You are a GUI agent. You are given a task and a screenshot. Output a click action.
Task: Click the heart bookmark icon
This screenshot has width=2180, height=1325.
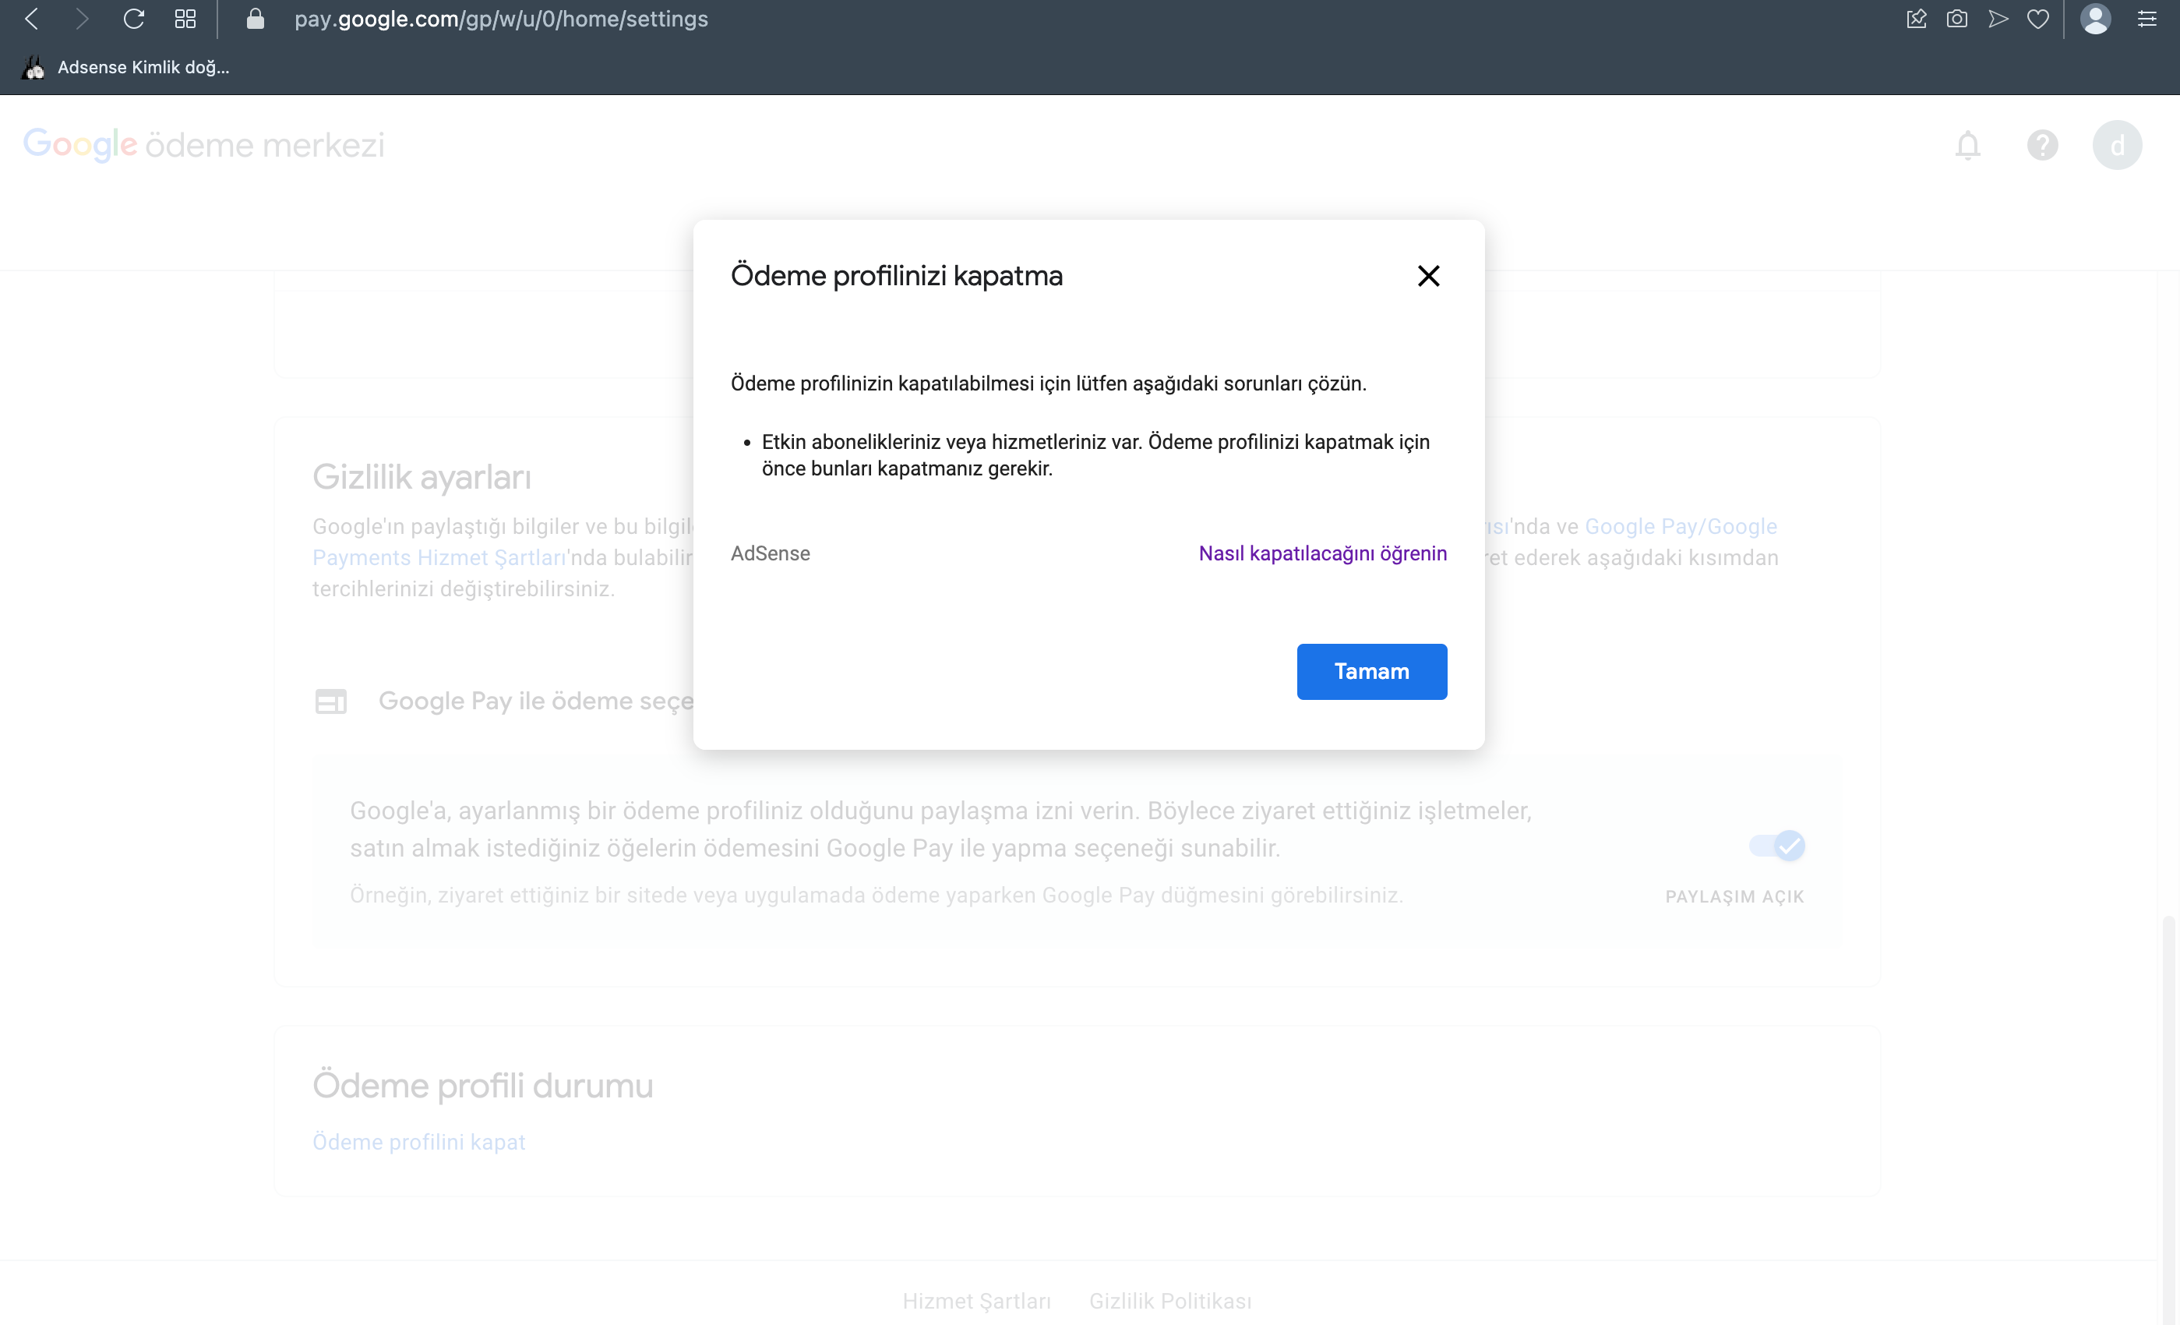point(2038,19)
